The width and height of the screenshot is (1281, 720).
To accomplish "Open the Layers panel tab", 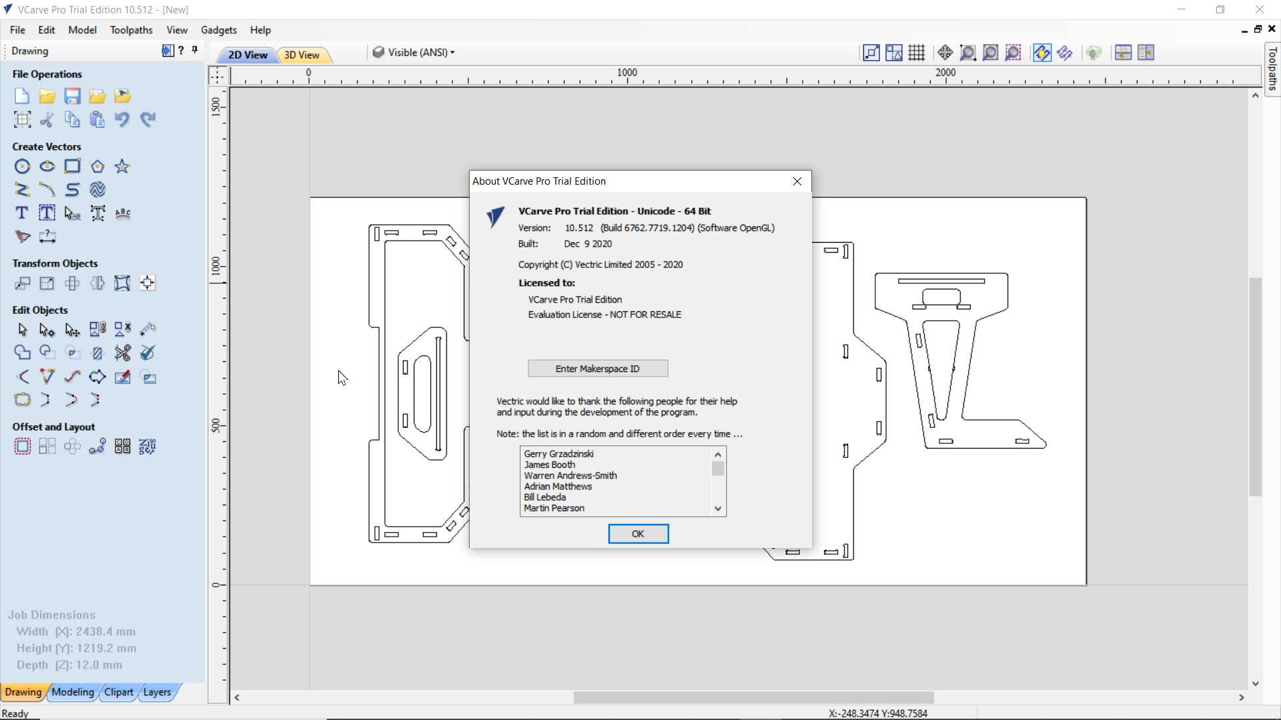I will pos(157,692).
